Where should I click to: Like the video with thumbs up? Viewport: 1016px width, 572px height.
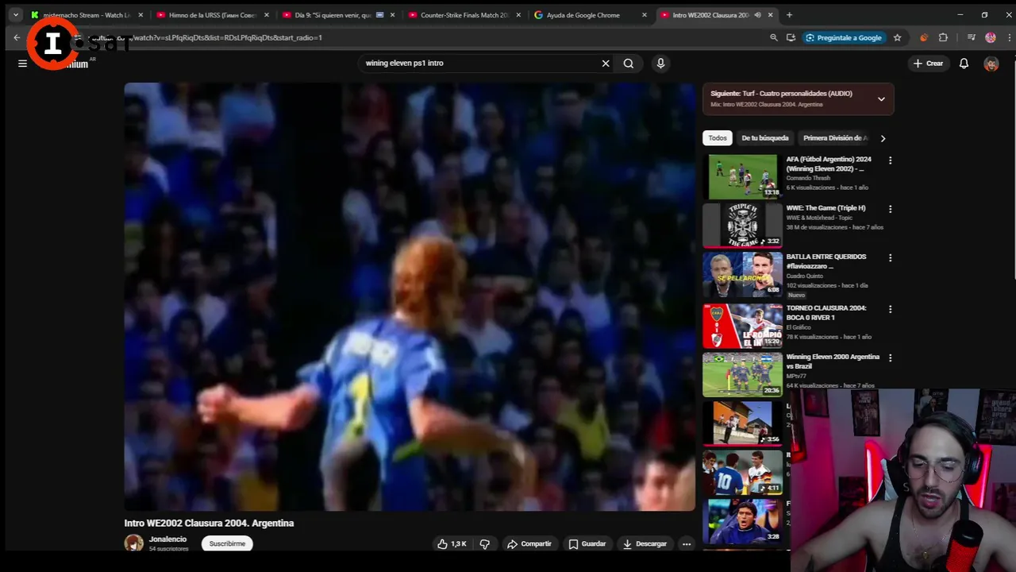(452, 544)
